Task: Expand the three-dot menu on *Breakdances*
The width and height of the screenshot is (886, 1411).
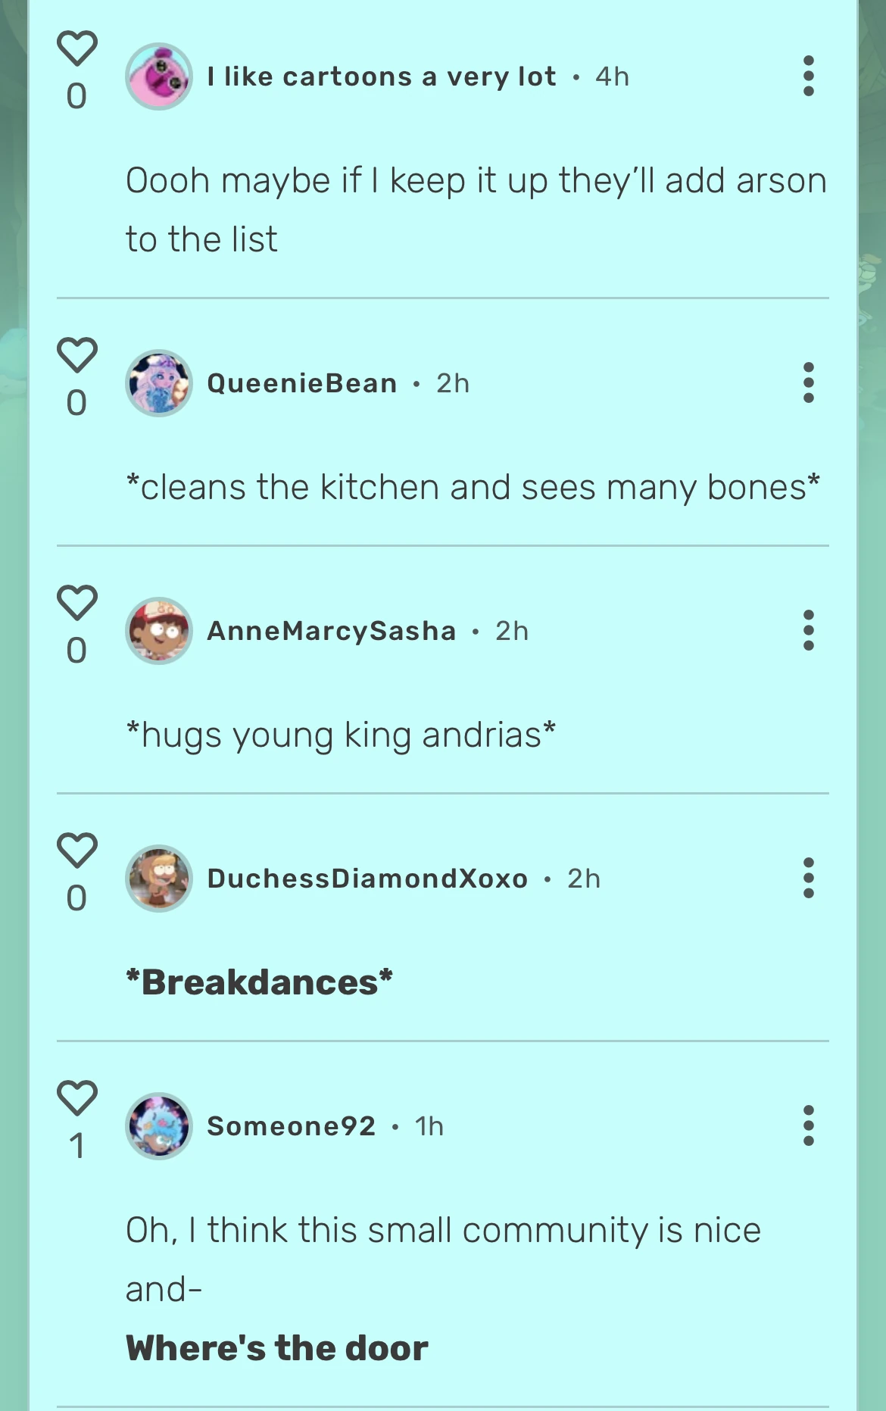Action: (x=807, y=879)
